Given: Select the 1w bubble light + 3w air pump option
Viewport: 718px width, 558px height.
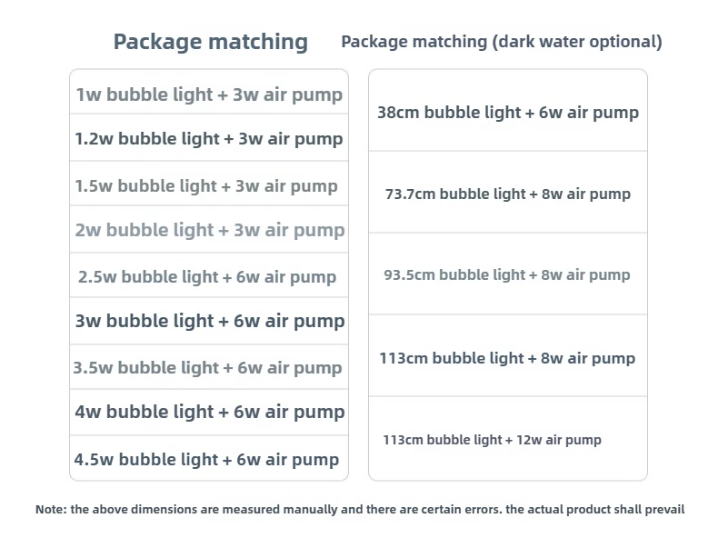Looking at the screenshot, I should 209,92.
